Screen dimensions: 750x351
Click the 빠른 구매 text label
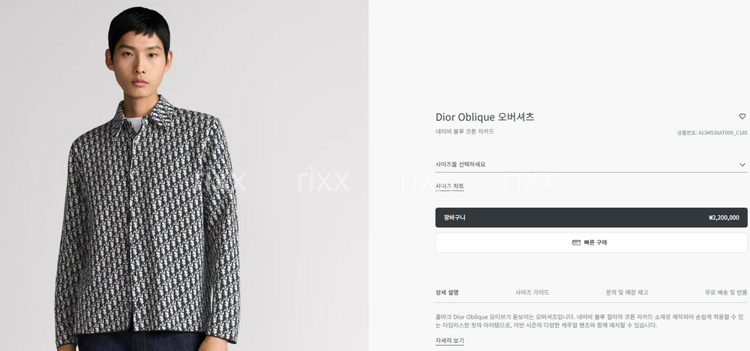(x=595, y=242)
